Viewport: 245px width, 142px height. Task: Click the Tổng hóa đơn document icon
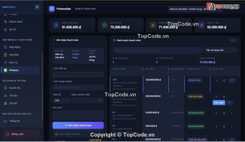click(56, 25)
